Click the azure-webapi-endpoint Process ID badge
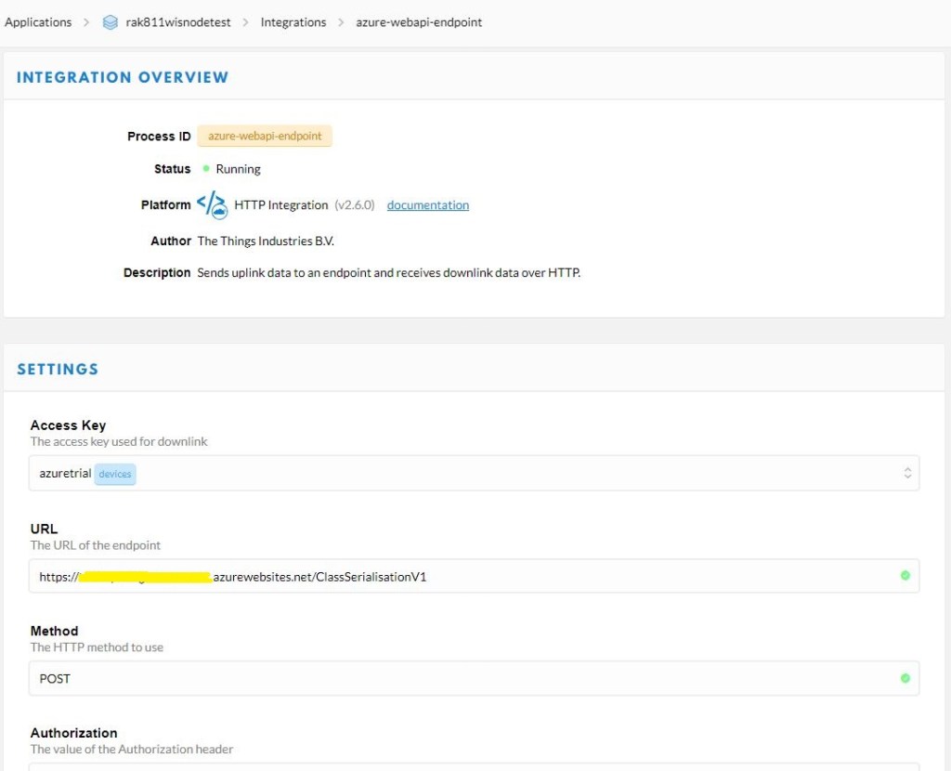The height and width of the screenshot is (771, 951). tap(265, 136)
